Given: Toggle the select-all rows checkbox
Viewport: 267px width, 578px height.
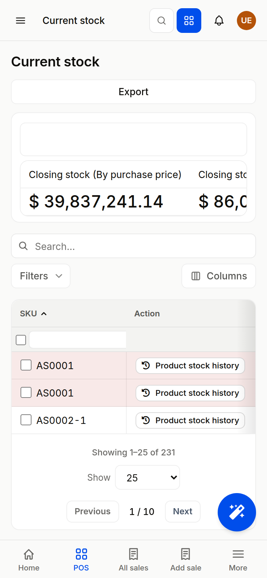Looking at the screenshot, I should click(21, 340).
